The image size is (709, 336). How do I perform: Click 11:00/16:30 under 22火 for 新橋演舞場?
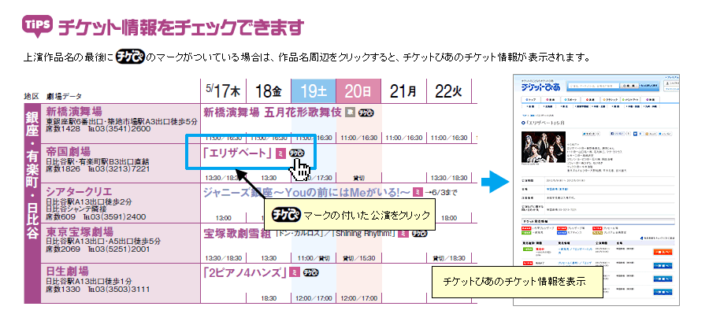[x=450, y=138]
